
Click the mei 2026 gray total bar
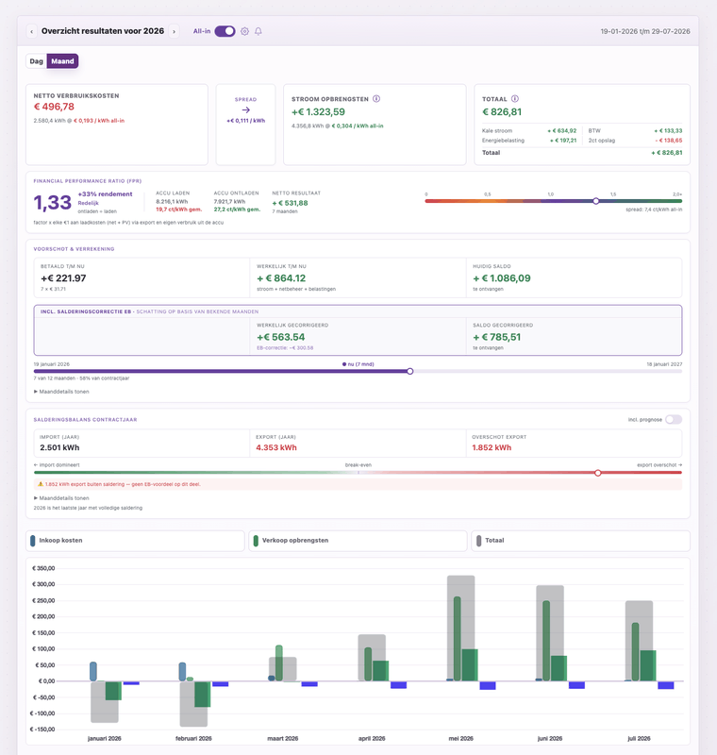(461, 628)
